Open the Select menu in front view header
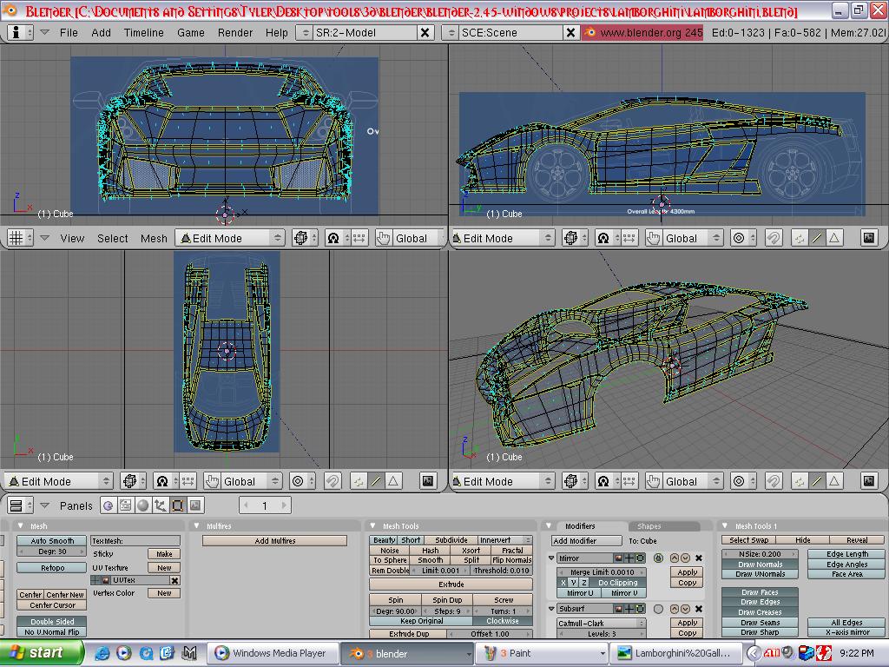This screenshot has width=889, height=667. click(x=112, y=238)
